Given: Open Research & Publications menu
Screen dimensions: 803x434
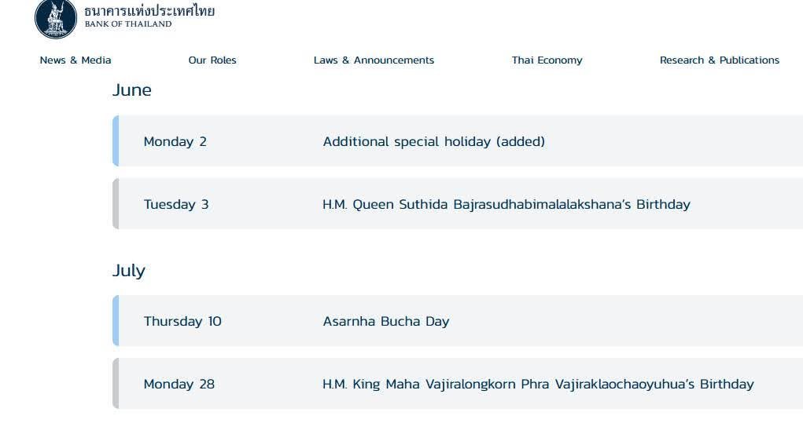Looking at the screenshot, I should point(720,60).
